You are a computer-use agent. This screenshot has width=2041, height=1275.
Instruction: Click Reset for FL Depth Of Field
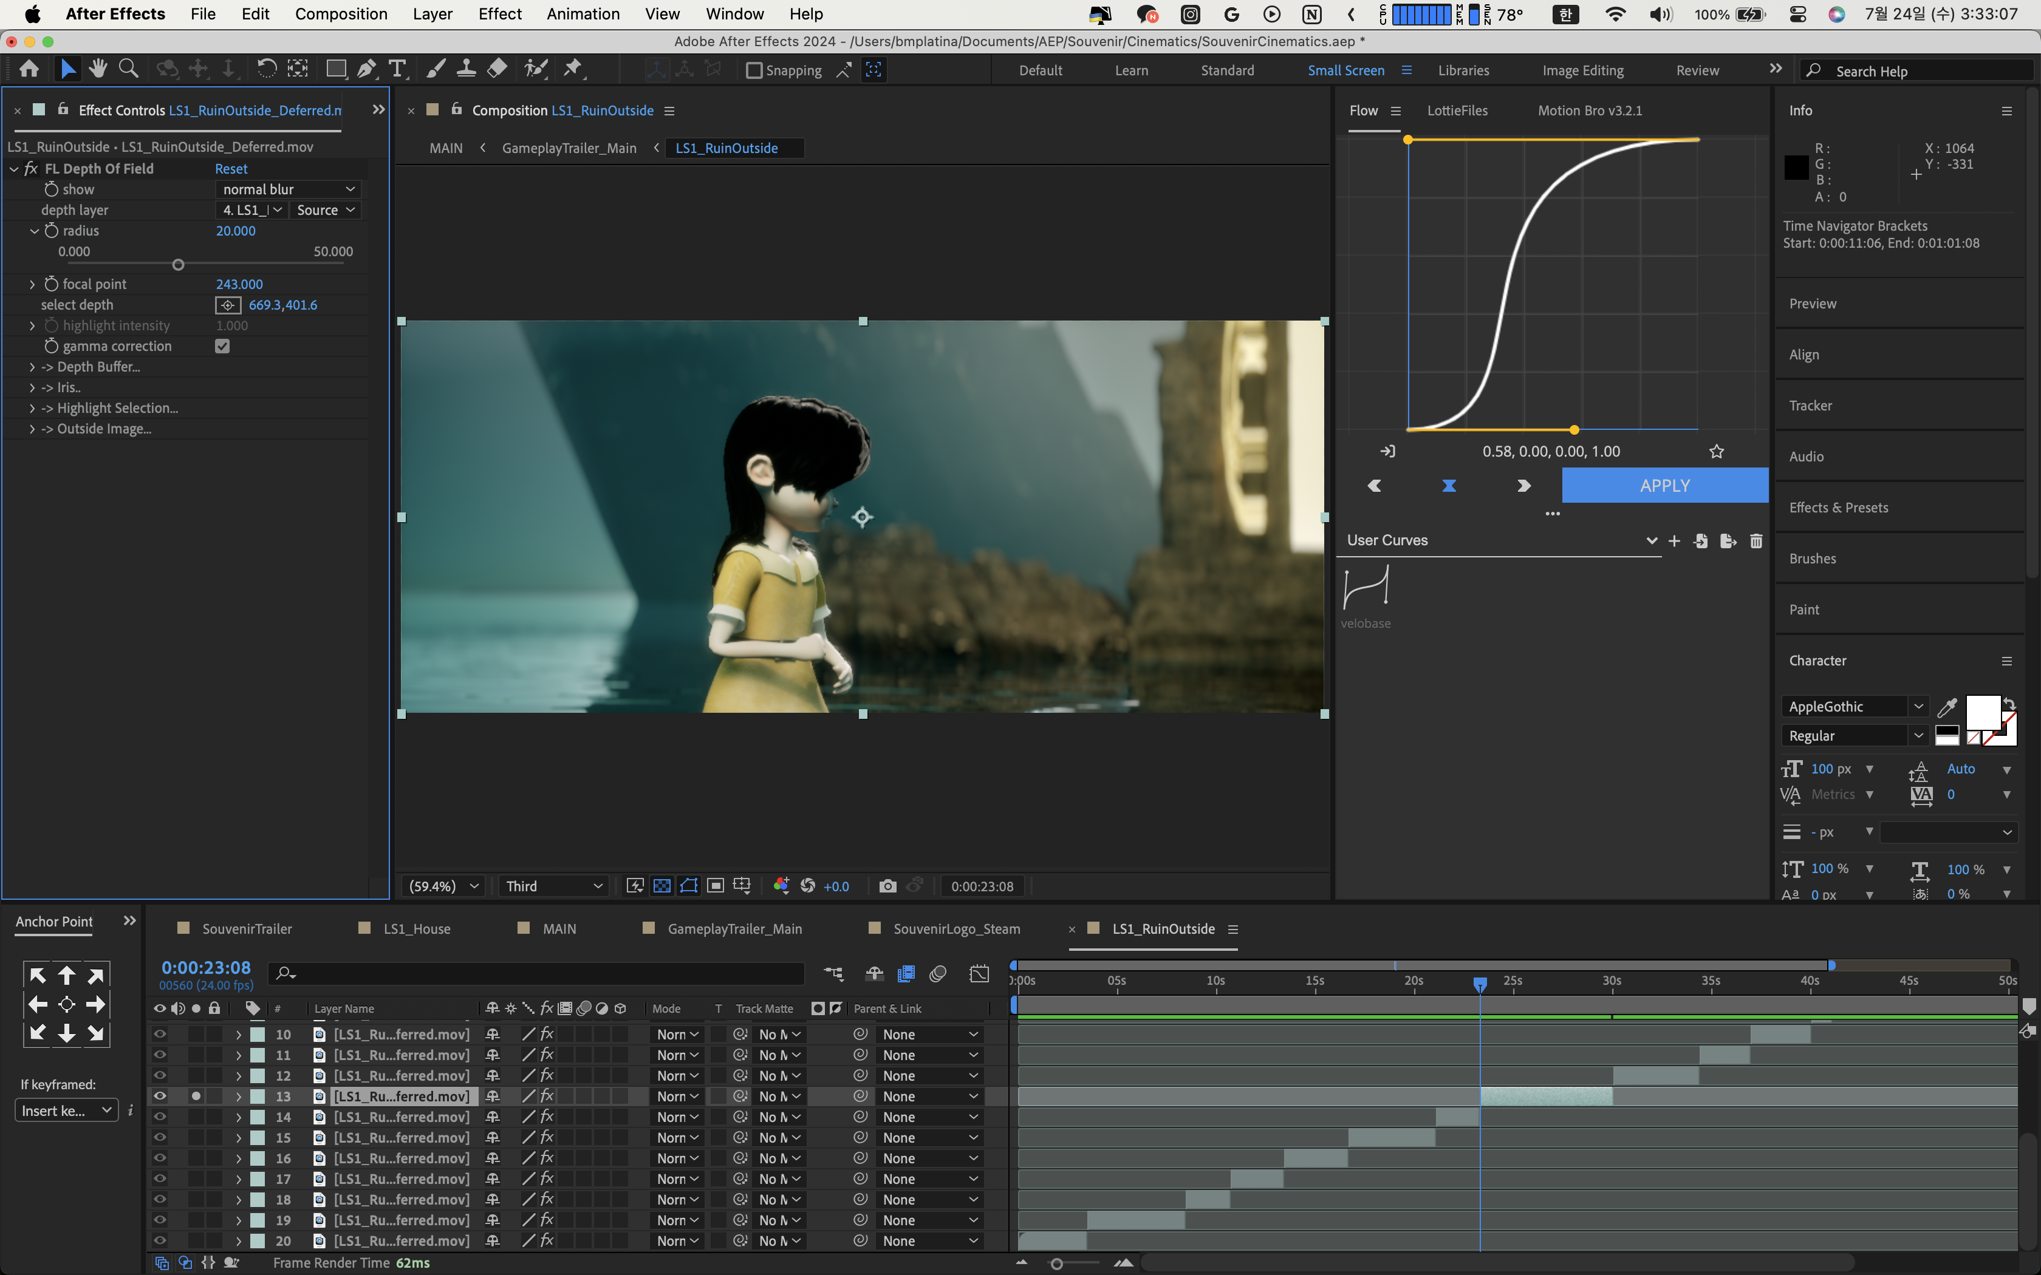[231, 169]
